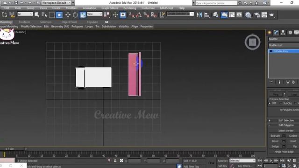This screenshot has width=299, height=168.
Task: Switch to Object Paint ribbon tab
Action: tap(69, 22)
